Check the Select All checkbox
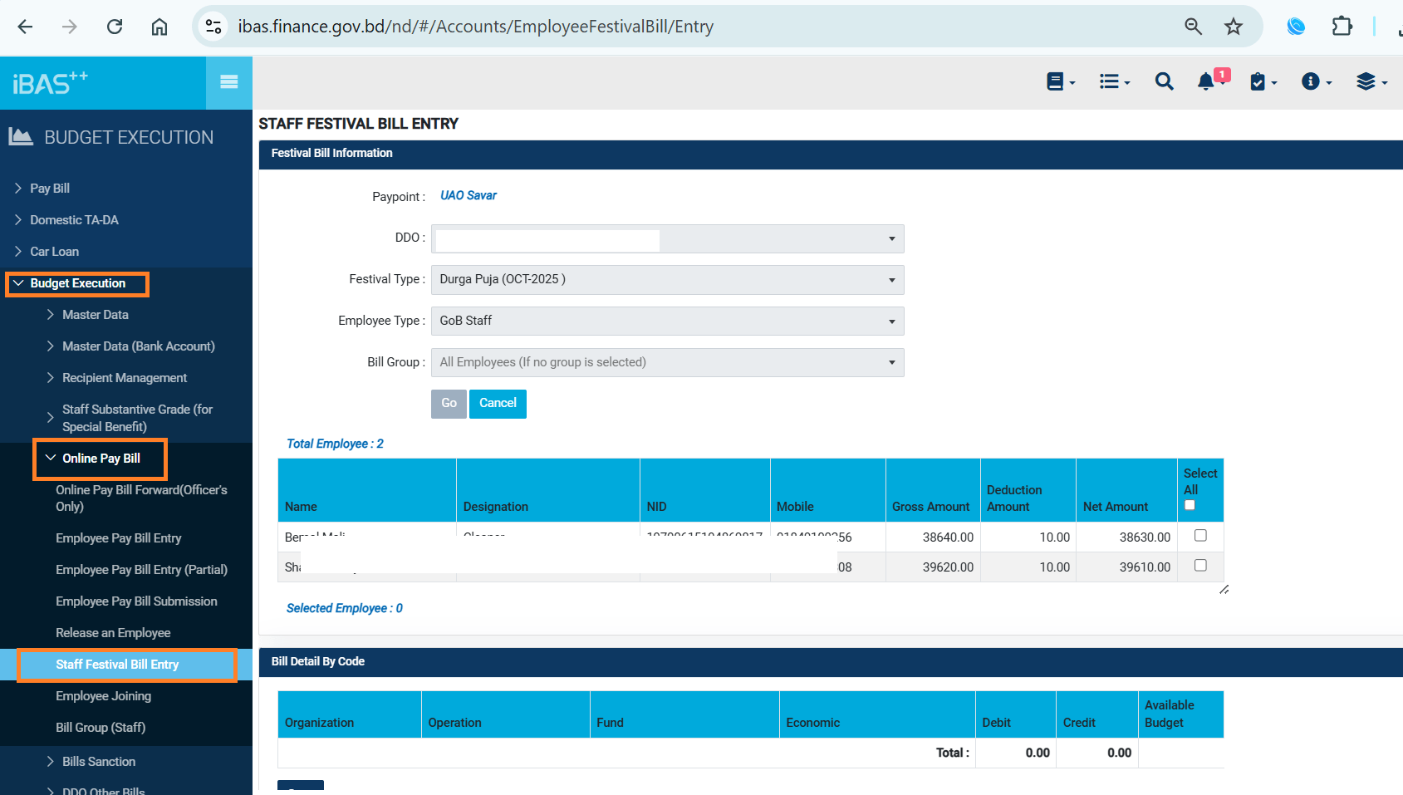The width and height of the screenshot is (1403, 795). (x=1190, y=505)
